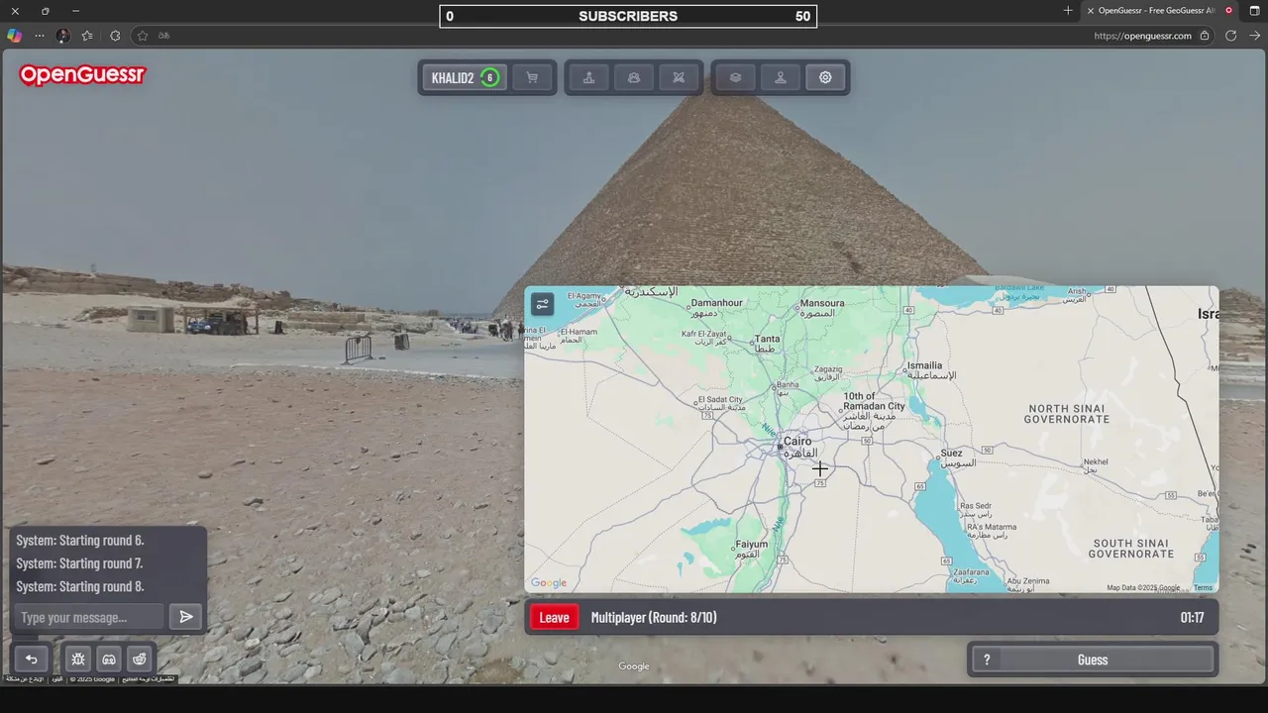Open the shop cart icon
Screen dimensions: 1268x713
[532, 77]
